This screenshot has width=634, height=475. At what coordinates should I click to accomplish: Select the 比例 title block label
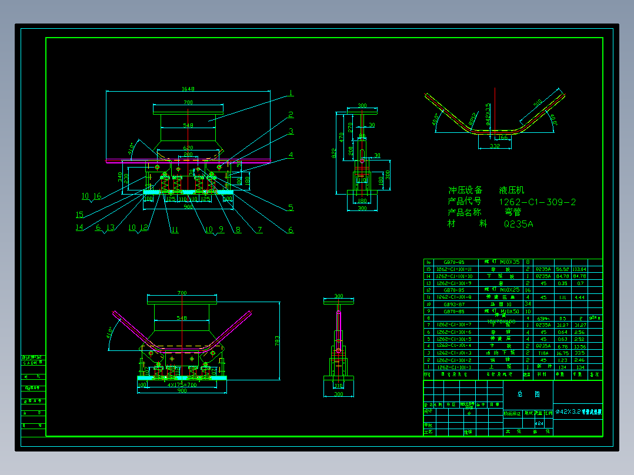click(548, 413)
